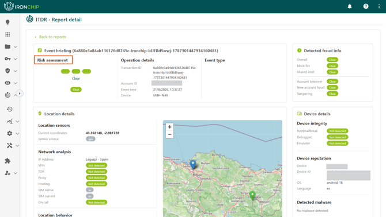Click the Hosting Not detected badge
386x217 pixels.
pos(97,184)
